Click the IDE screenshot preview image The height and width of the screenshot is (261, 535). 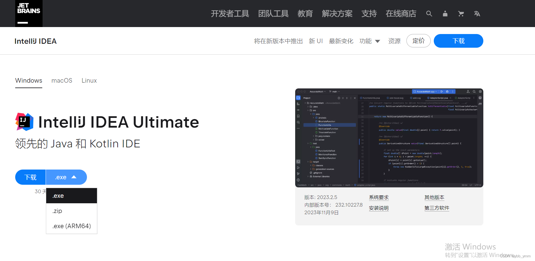pos(389,138)
